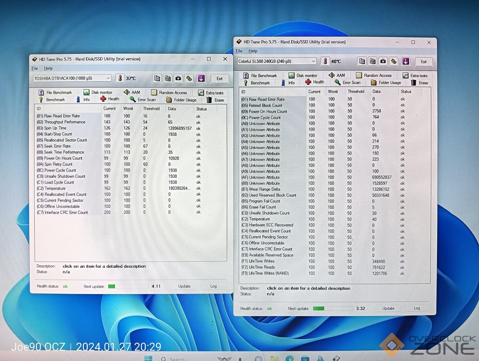Image resolution: width=479 pixels, height=361 pixels.
Task: Click the screenshot camera icon in Toshiba window
Action: [178, 79]
